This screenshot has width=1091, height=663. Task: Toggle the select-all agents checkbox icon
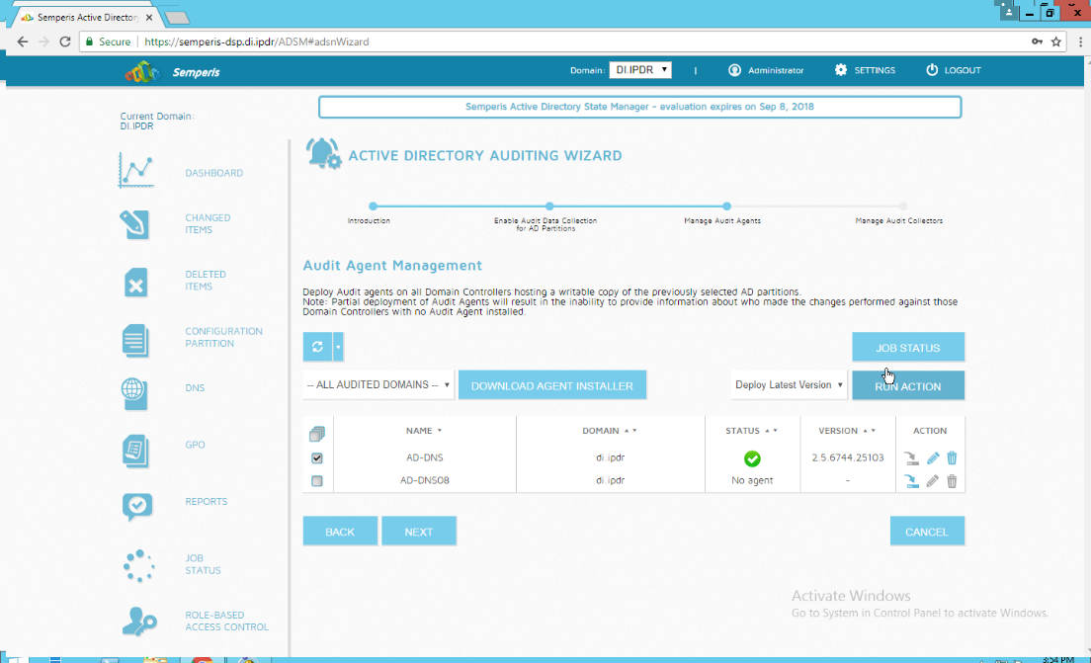(x=317, y=434)
